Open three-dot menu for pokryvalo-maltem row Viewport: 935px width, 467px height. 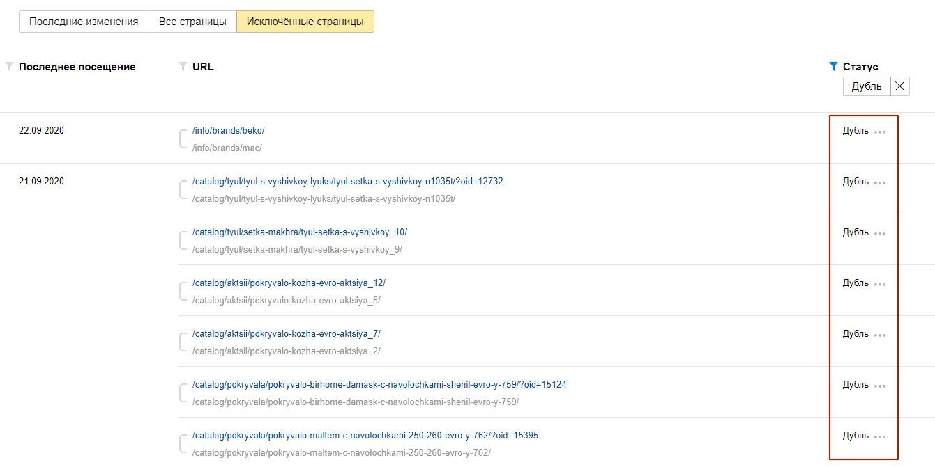[880, 436]
